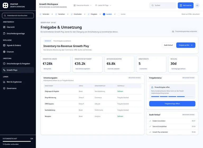This screenshot has height=148, width=203.
Task: Go to the Freigeben workflow step
Action: click(x=92, y=14)
